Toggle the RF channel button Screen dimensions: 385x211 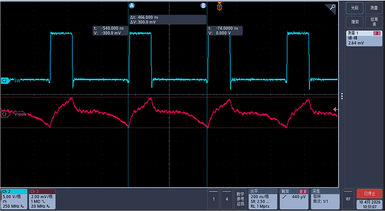coord(348,199)
